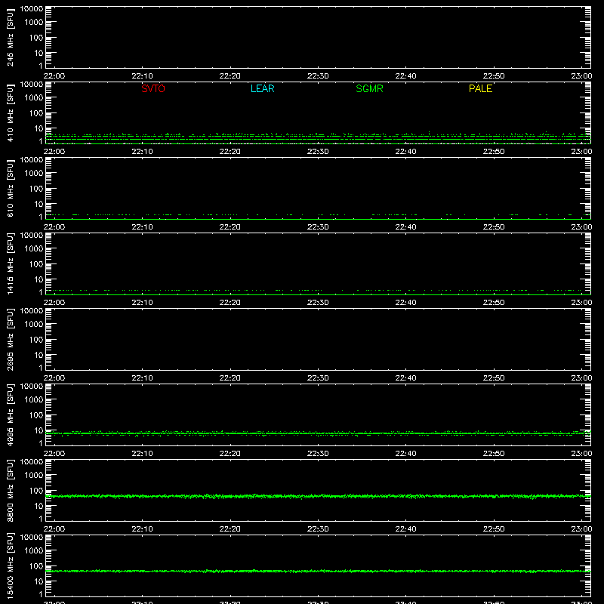Click 22:40 time label under 8800 MHz plot
This screenshot has width=604, height=604.
pyautogui.click(x=405, y=529)
